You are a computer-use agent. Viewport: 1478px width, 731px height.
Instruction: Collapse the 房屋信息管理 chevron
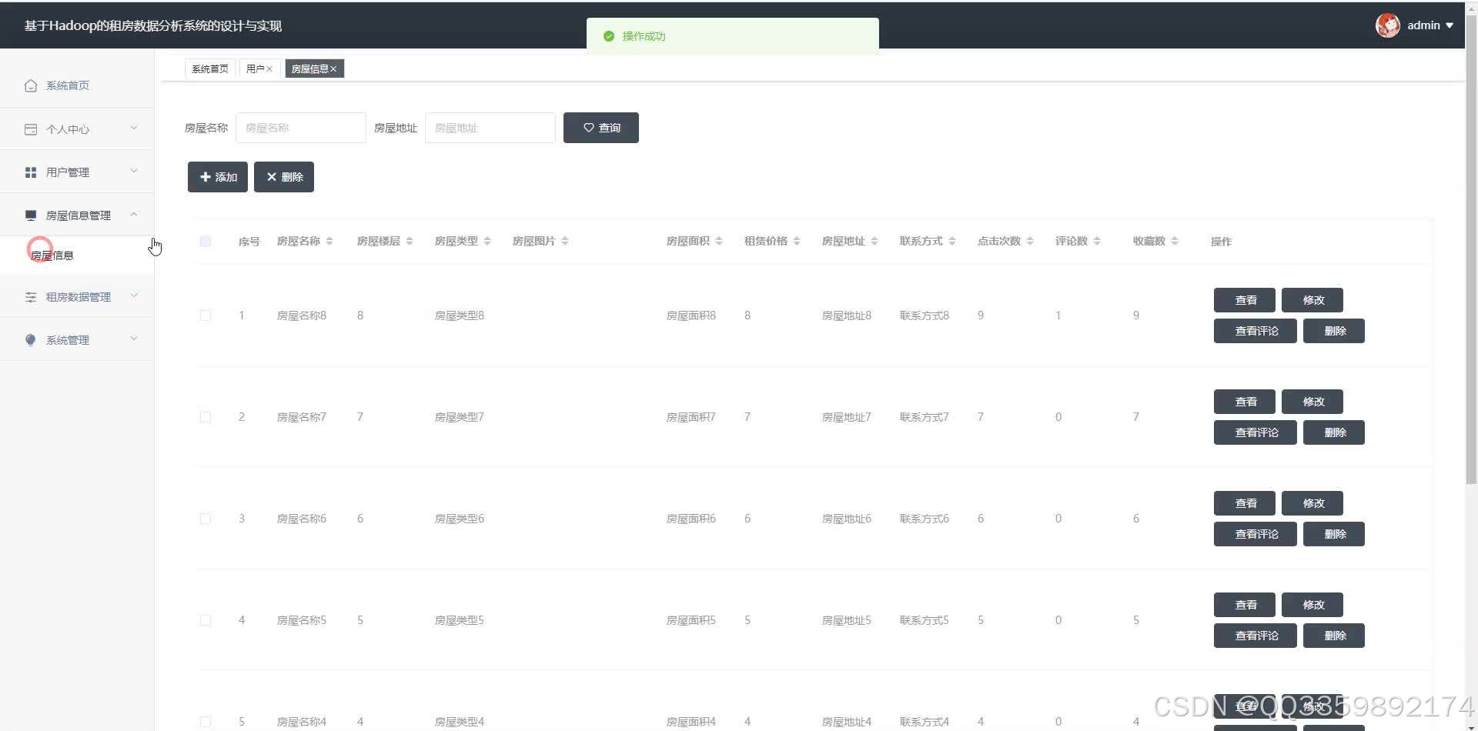134,214
